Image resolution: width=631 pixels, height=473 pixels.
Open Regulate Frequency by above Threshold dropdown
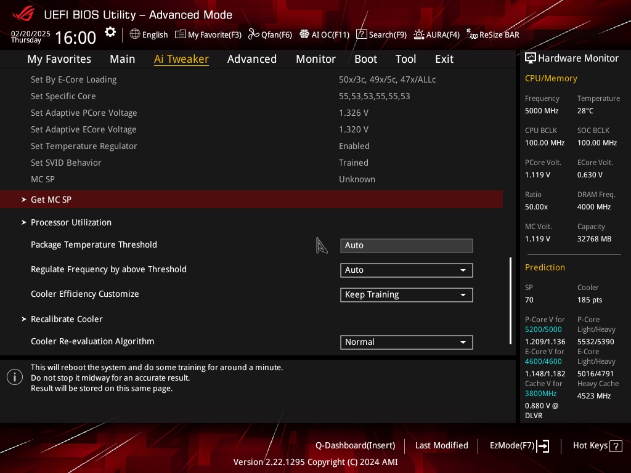click(x=407, y=270)
